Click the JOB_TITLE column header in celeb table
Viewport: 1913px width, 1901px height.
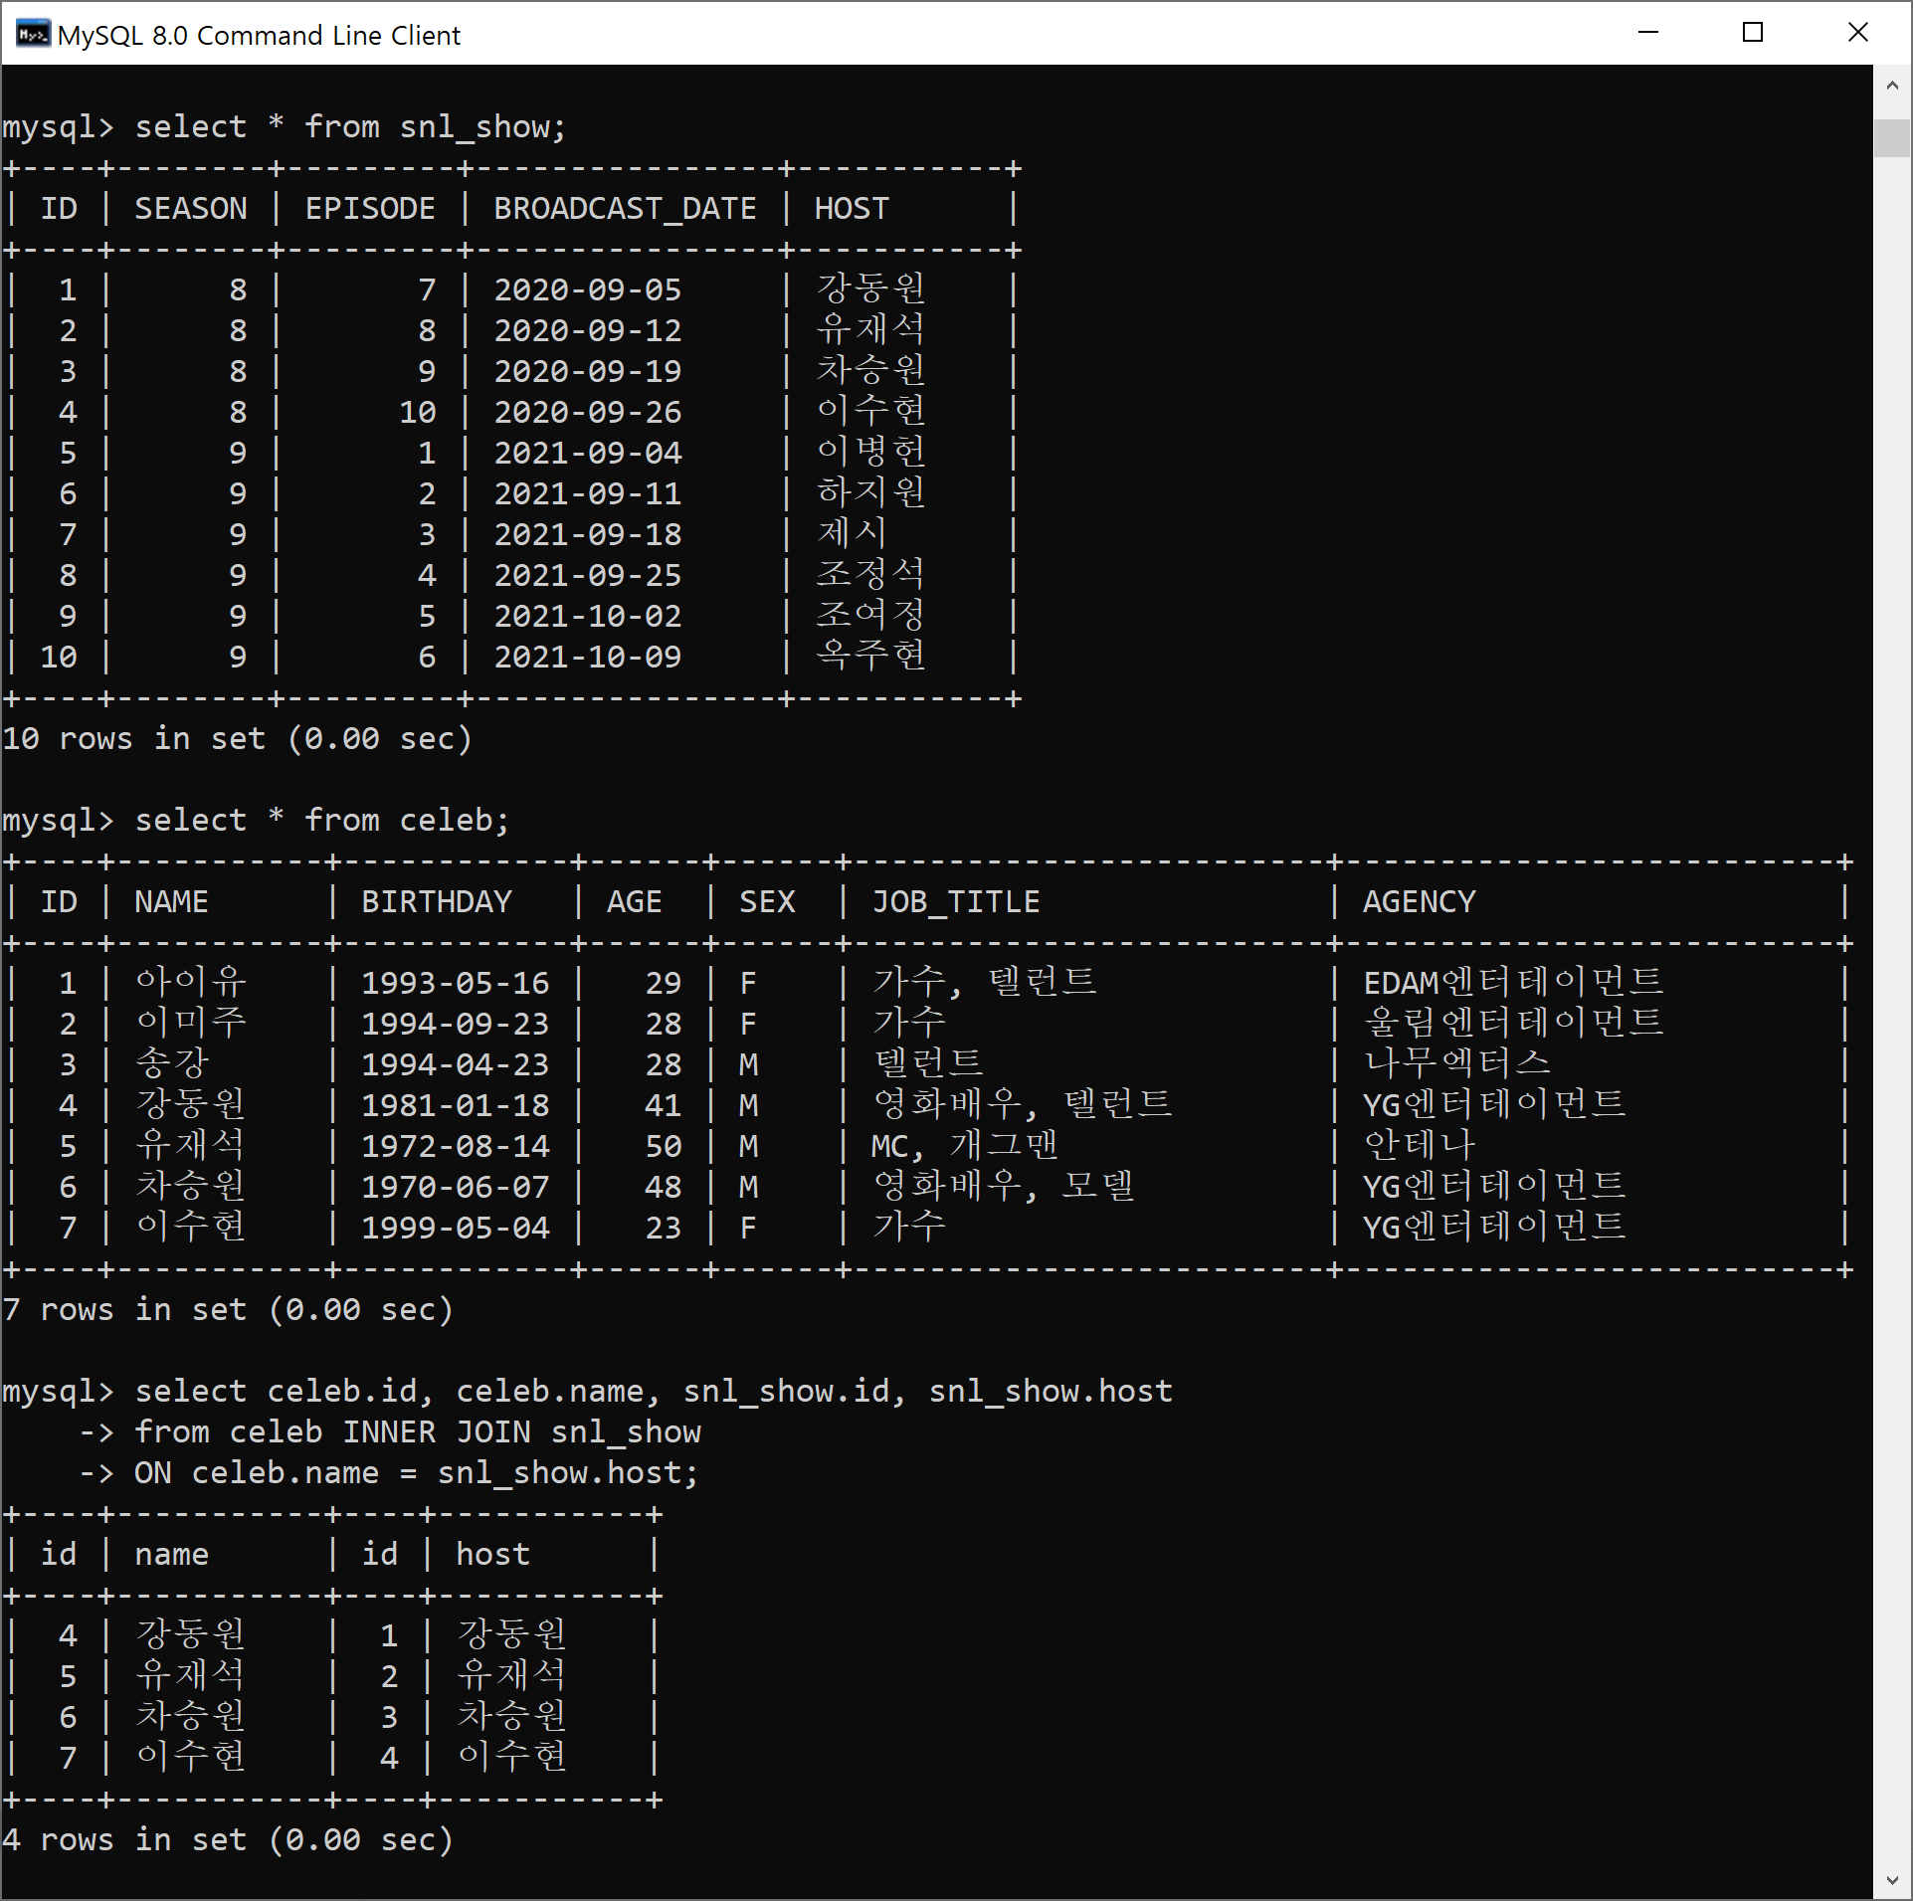[x=956, y=902]
